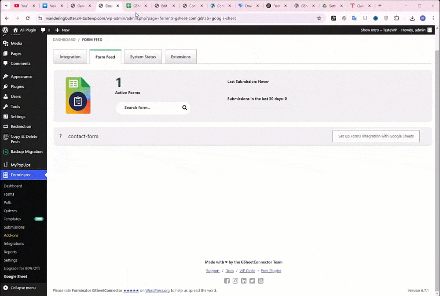
Task: Click the WordPress logo in admin bar
Action: click(5, 30)
